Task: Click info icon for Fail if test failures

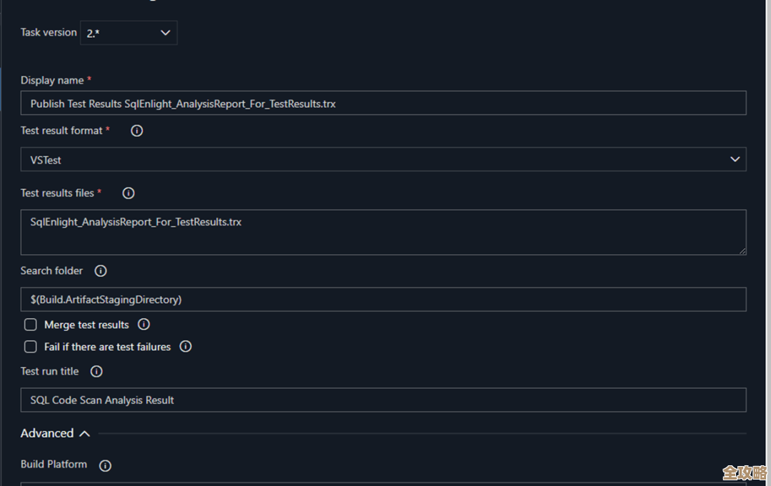Action: pyautogui.click(x=186, y=347)
